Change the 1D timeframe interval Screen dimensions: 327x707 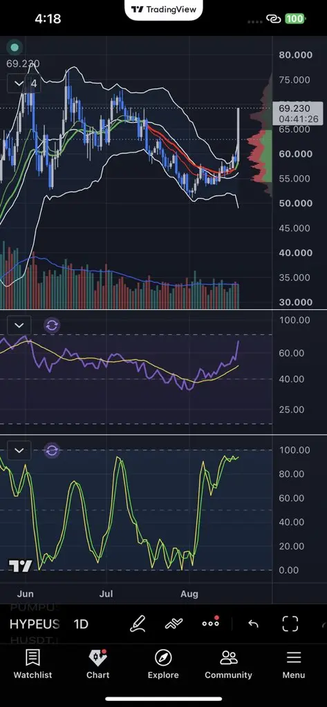tap(81, 624)
